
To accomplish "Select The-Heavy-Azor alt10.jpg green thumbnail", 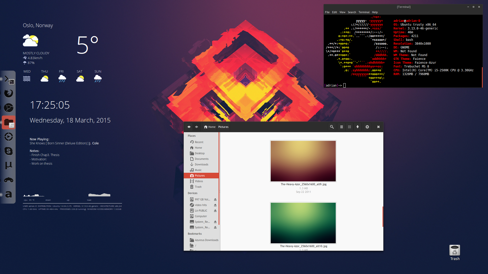I will [303, 223].
